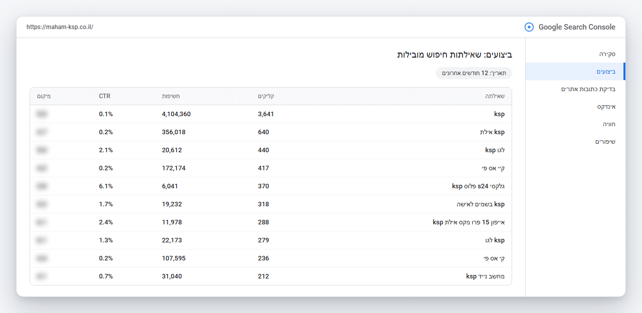Click the CTR value 2.4%
642x313 pixels.
pos(106,222)
